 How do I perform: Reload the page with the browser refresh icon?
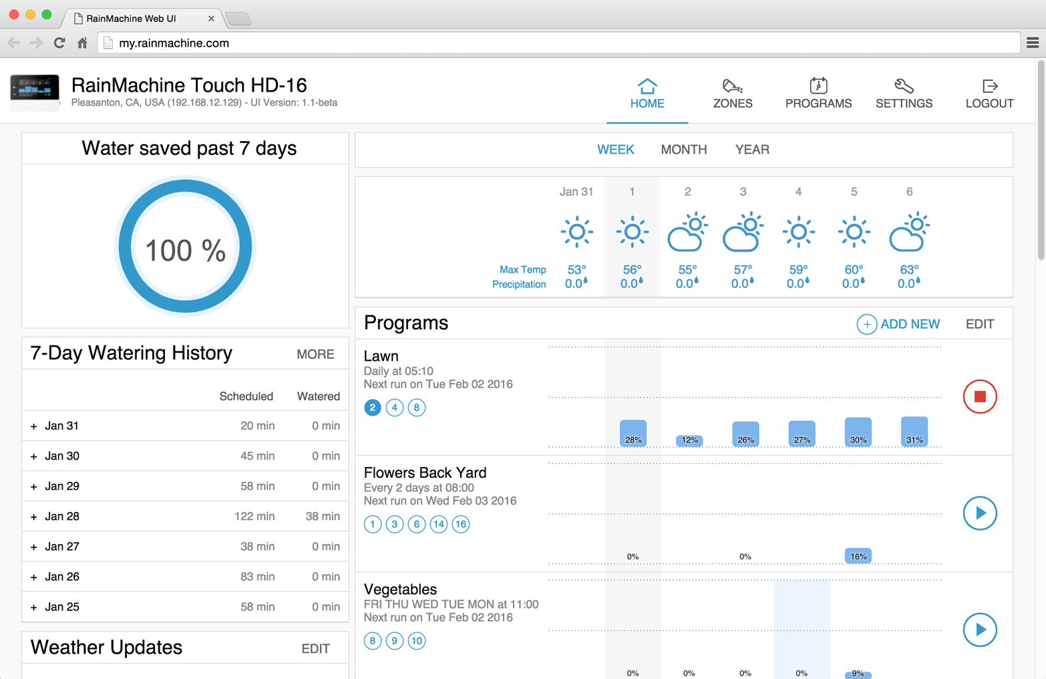59,43
